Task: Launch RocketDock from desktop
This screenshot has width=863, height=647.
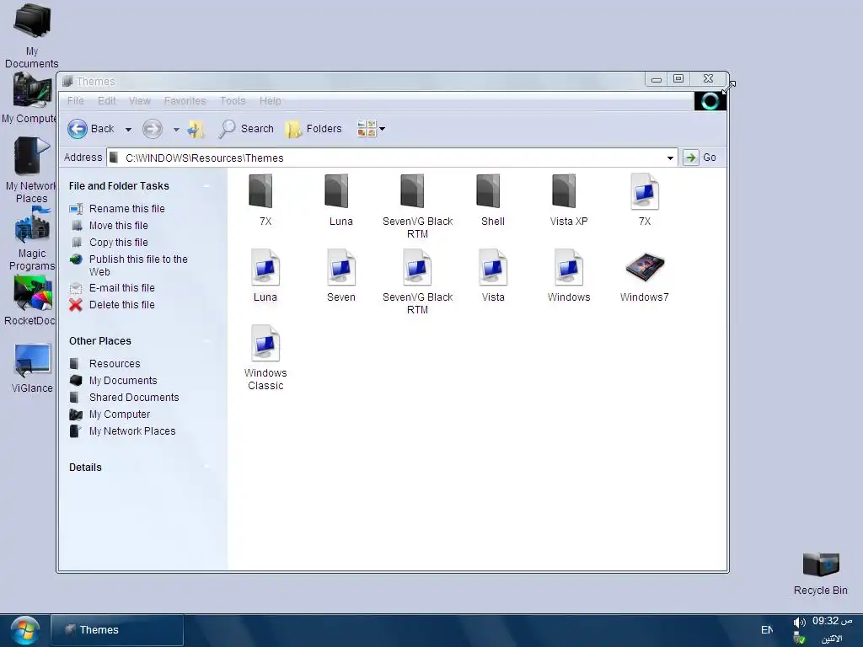Action: [31, 301]
